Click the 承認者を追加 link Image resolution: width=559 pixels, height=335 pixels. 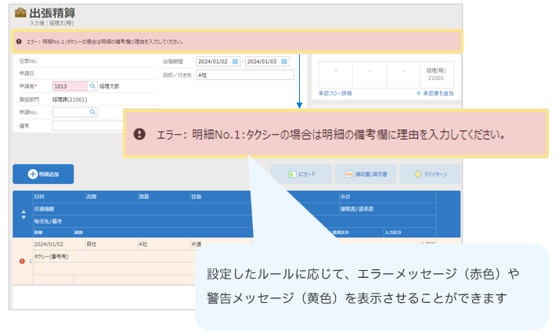tap(435, 93)
